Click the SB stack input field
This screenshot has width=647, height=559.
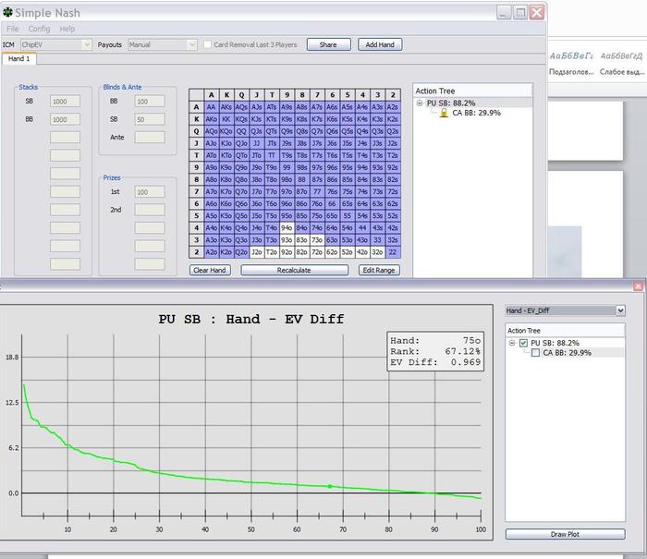pyautogui.click(x=66, y=102)
